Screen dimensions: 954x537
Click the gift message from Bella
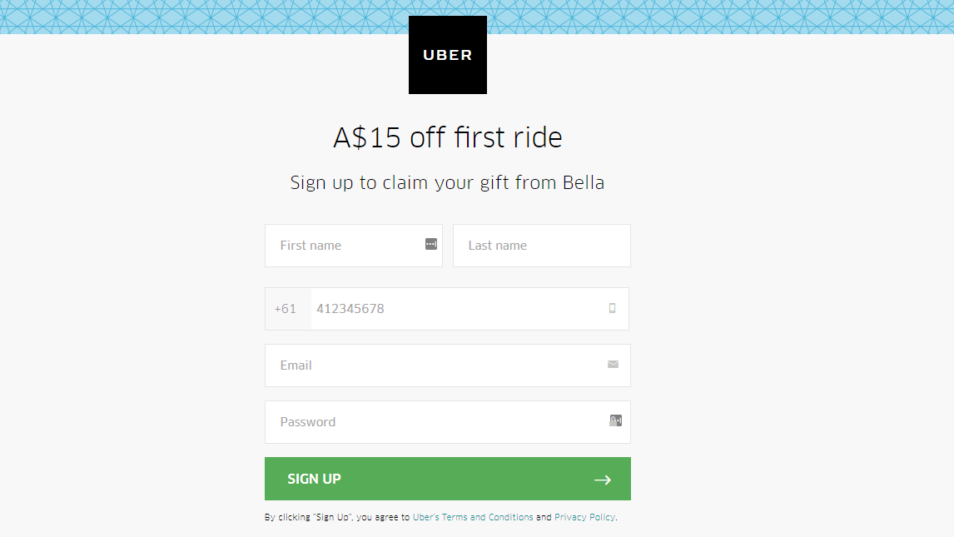point(447,181)
